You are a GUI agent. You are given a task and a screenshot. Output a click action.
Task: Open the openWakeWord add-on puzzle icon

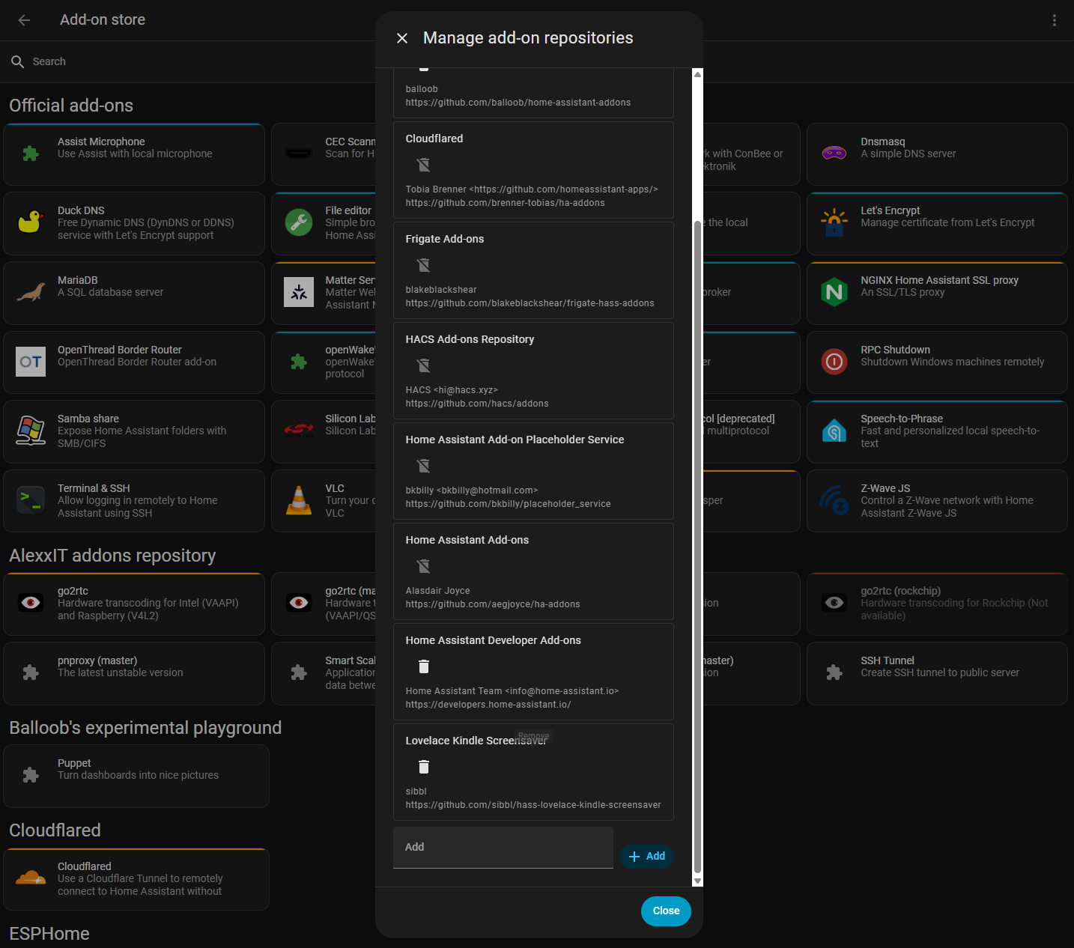[299, 362]
